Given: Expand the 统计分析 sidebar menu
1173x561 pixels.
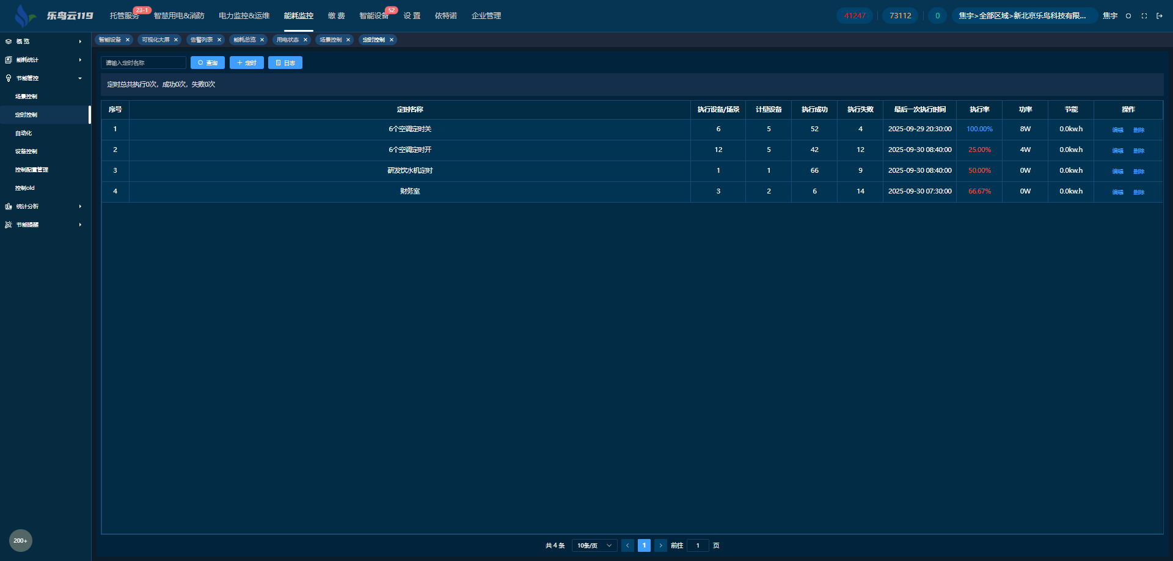Looking at the screenshot, I should (43, 206).
